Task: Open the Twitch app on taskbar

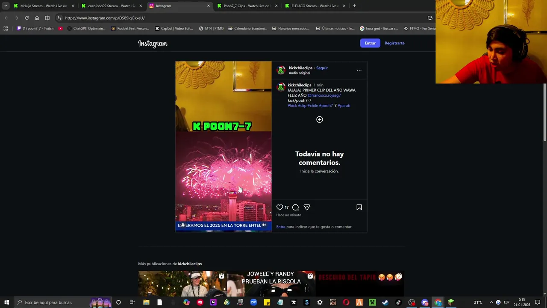Action: 213,302
